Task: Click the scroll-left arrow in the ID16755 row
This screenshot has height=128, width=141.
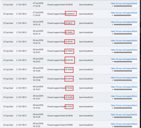Action: pyautogui.click(x=112, y=43)
